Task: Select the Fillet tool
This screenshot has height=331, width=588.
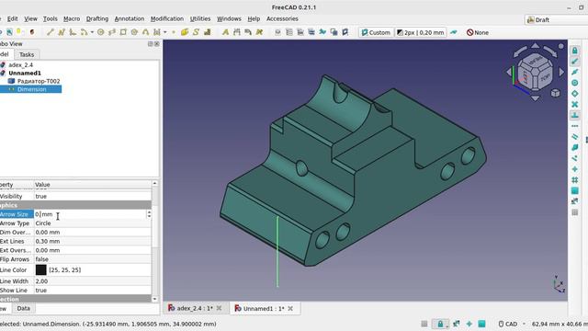Action: [73, 32]
